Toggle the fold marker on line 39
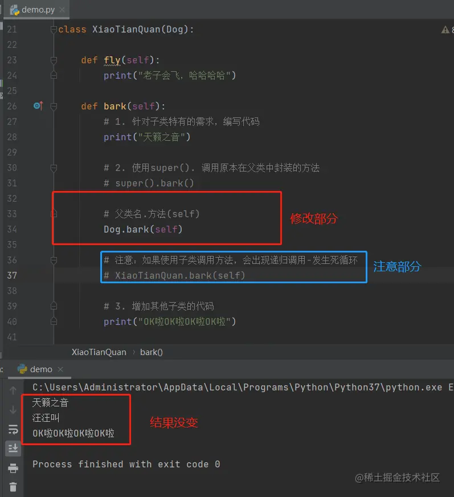Viewport: 454px width, 497px height. [x=54, y=306]
